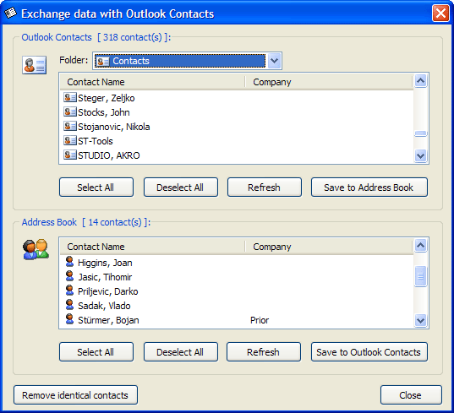
Task: Select the Stürmer, Bojan contact row
Action: point(237,320)
